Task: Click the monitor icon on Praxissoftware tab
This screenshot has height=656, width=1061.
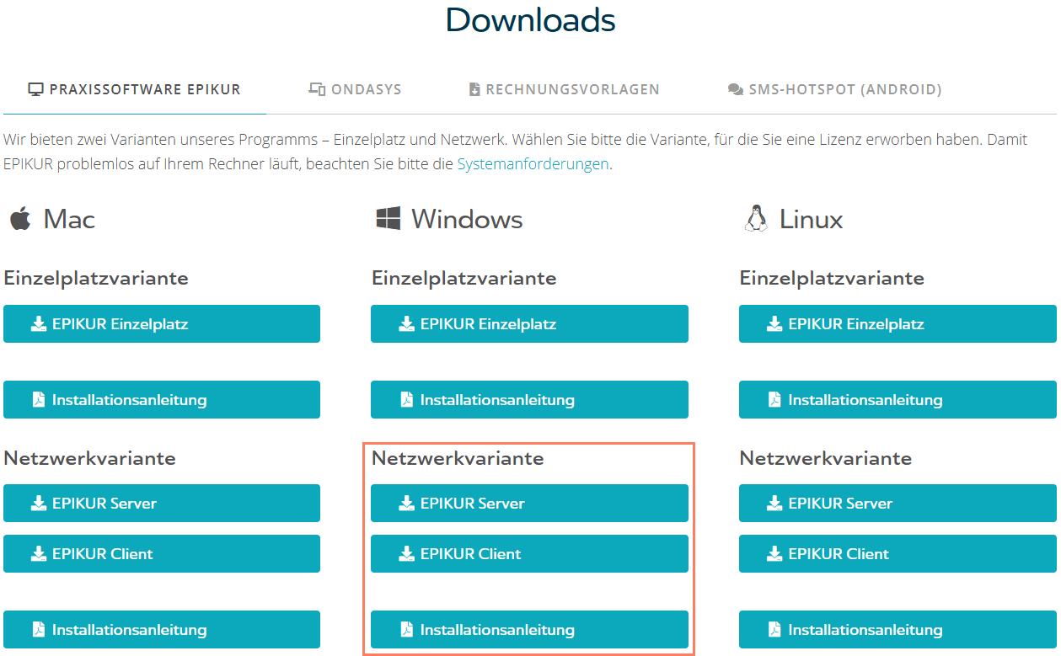Action: tap(35, 89)
